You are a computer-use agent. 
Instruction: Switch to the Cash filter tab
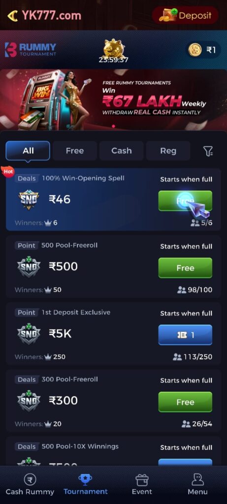coord(121,151)
